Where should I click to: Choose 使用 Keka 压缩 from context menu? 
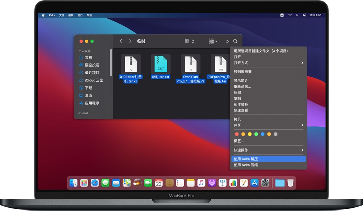[x=268, y=165]
